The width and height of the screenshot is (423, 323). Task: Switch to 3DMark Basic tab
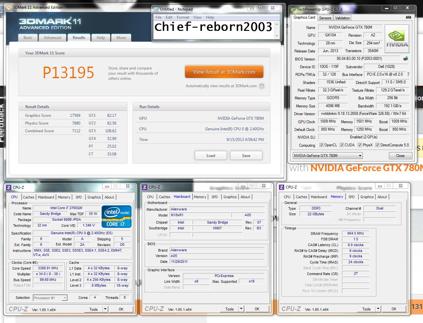click(28, 38)
